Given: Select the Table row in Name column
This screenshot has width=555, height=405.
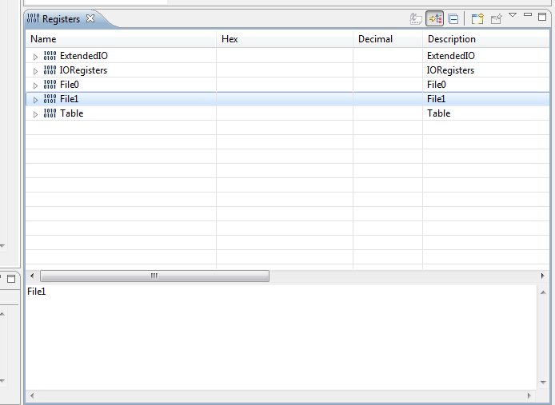Looking at the screenshot, I should [72, 113].
